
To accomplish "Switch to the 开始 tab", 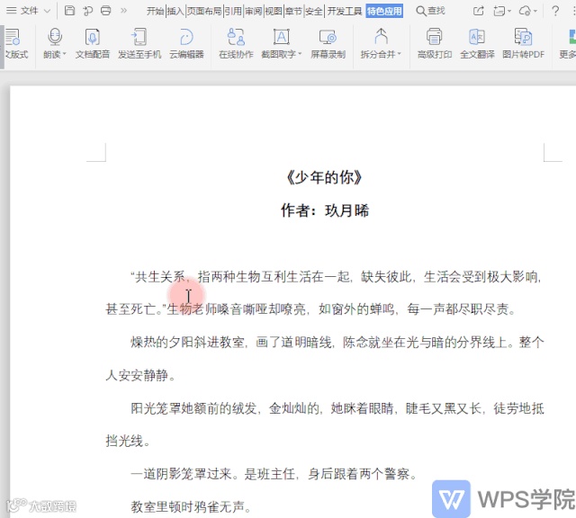I will [x=155, y=12].
